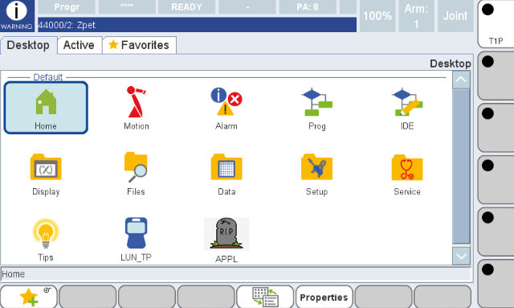Open the APPL tombstone icon
The height and width of the screenshot is (308, 514).
[x=226, y=240]
